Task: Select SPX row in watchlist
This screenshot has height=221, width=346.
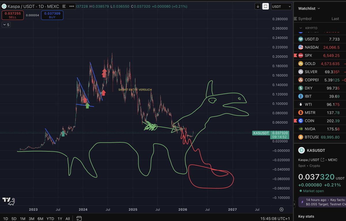Action: 320,55
